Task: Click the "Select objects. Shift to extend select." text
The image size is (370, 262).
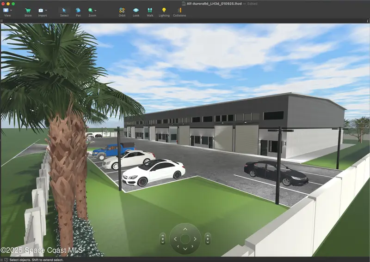Action: (x=37, y=260)
